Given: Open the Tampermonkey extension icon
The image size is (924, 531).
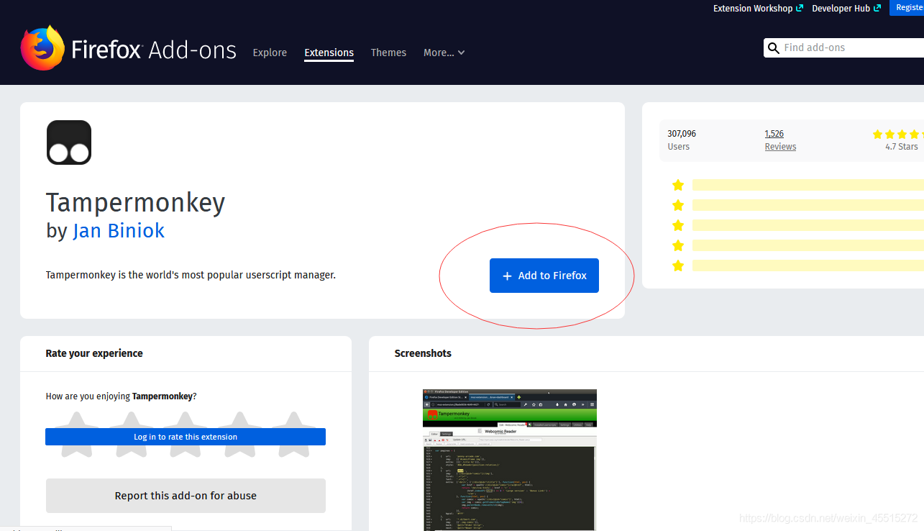Looking at the screenshot, I should (x=69, y=142).
